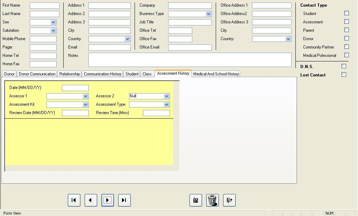Image resolution: width=358 pixels, height=216 pixels.
Task: Open the Donor Communication tab
Action: 37,74
